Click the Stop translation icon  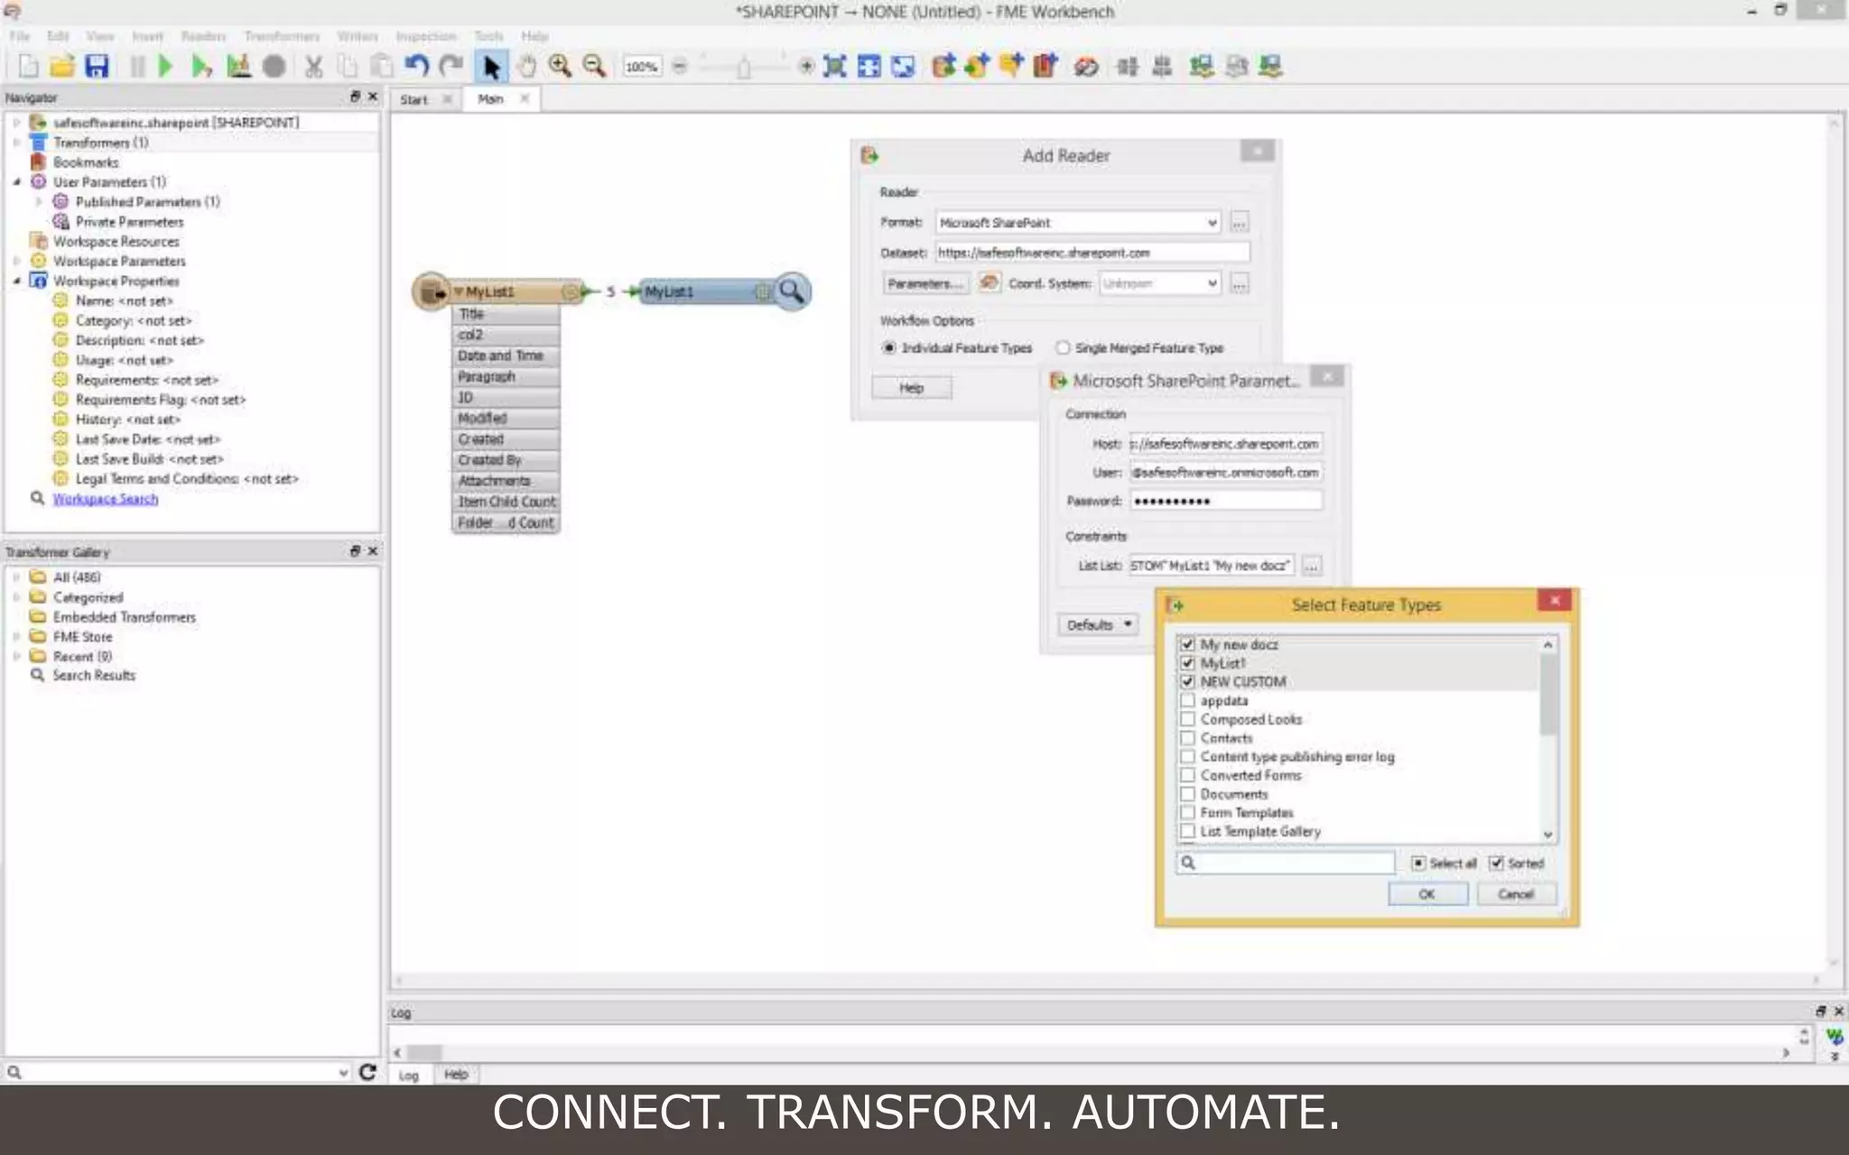click(x=274, y=66)
